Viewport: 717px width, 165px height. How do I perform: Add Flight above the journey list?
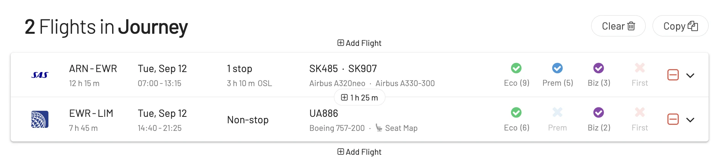[359, 43]
